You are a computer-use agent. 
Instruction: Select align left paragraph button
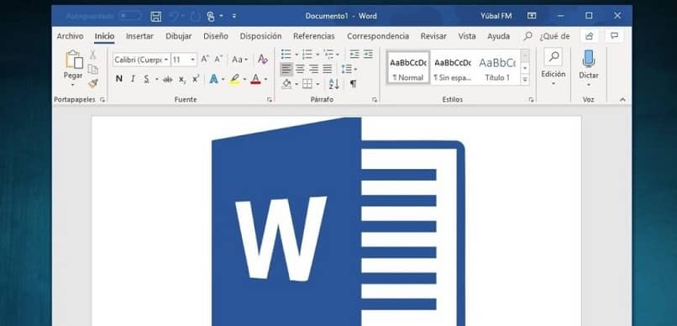(286, 69)
